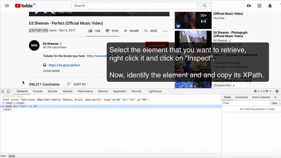The width and height of the screenshot is (281, 158).
Task: Switch to the Performance tab
Action: [85, 91]
